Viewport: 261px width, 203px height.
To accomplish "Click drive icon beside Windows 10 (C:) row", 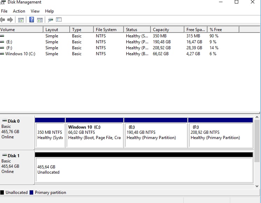I will 2,54.
